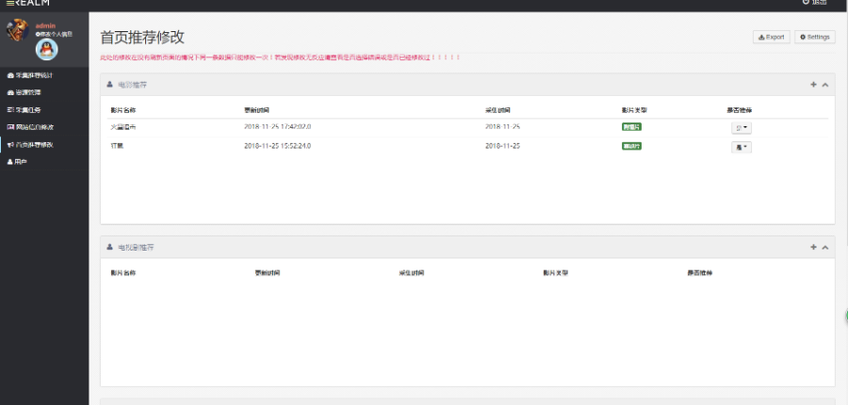This screenshot has height=405, width=848.
Task: Click the logout power icon at top right
Action: [x=806, y=2]
